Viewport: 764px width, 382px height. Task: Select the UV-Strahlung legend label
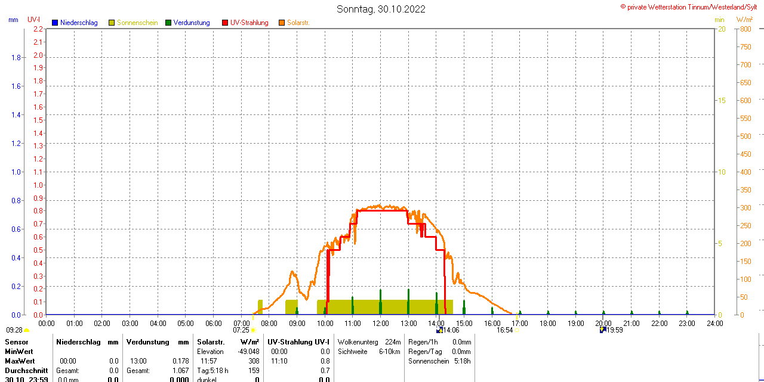click(x=249, y=23)
